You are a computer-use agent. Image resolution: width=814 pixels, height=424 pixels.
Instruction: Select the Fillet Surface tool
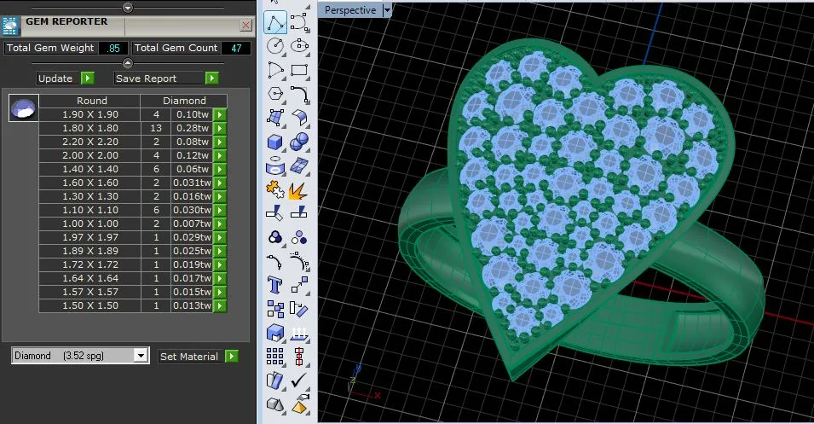299,118
